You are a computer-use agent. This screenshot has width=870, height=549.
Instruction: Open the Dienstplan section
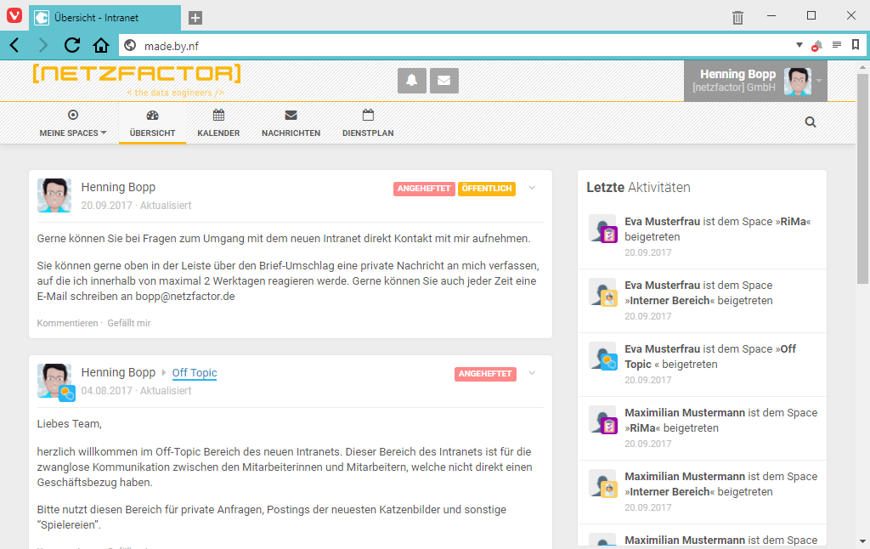pyautogui.click(x=368, y=123)
